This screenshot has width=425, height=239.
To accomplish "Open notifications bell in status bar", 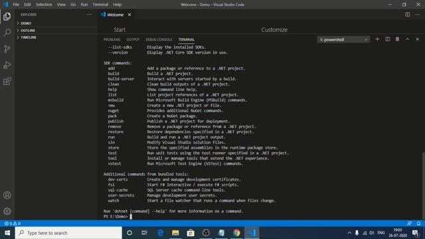I will tap(418, 224).
